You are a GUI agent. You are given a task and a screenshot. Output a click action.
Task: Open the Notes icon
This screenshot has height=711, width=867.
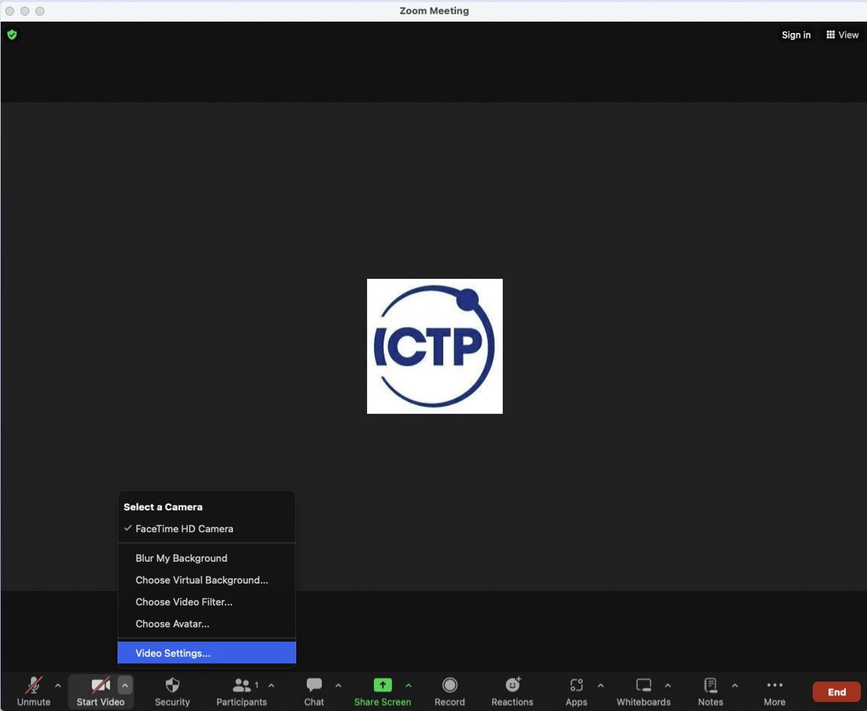710,686
